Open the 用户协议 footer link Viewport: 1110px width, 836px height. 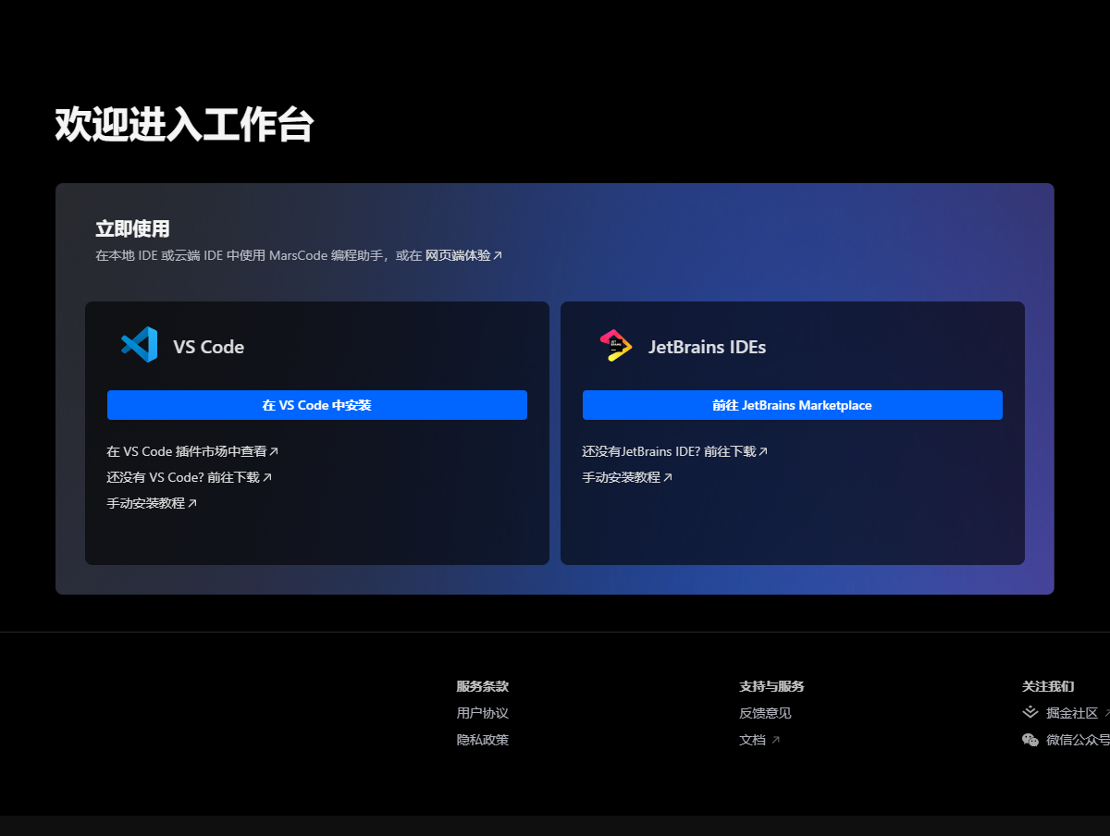[x=482, y=713]
